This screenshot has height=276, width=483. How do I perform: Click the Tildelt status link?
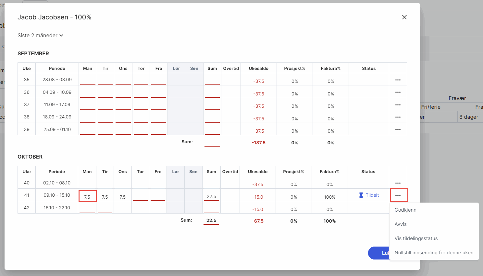pos(372,195)
